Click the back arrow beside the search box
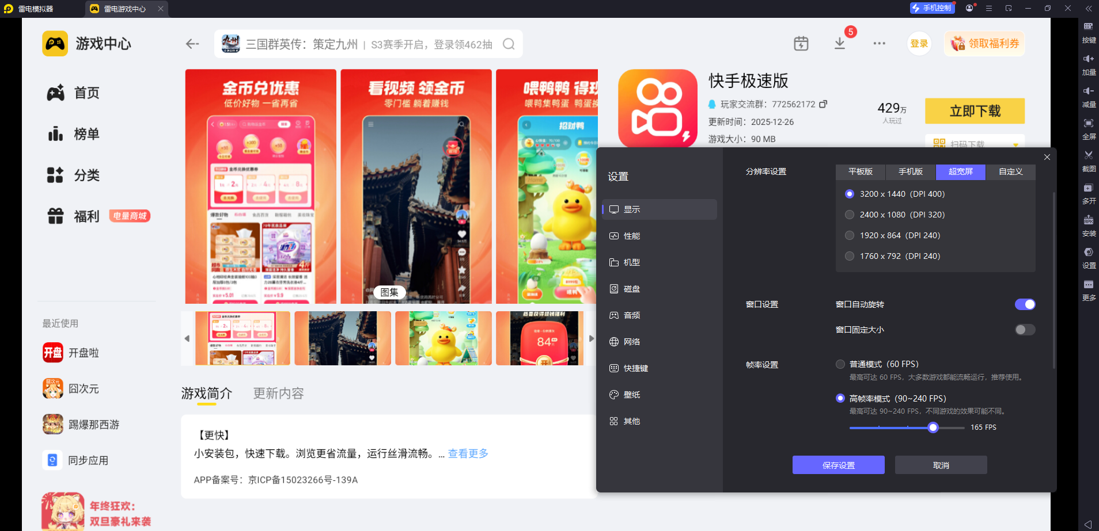The height and width of the screenshot is (531, 1099). point(192,44)
